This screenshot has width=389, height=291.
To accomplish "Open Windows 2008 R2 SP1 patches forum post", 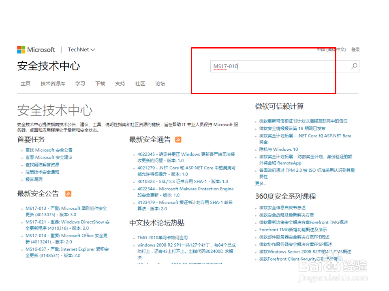I will 186,251.
